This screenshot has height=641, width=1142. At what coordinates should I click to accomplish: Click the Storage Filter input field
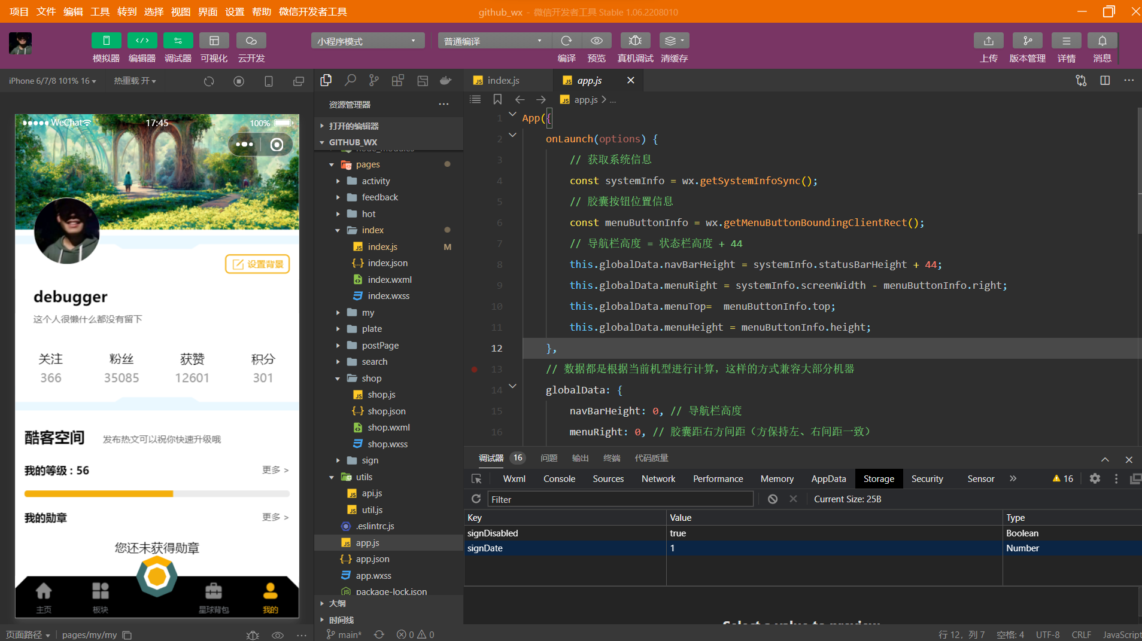(619, 499)
